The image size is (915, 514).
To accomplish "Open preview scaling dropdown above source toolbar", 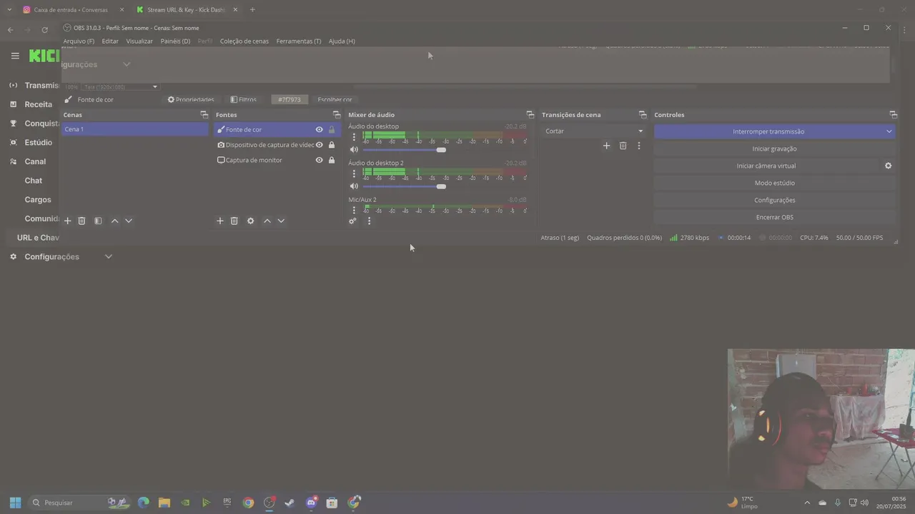I will [x=120, y=87].
